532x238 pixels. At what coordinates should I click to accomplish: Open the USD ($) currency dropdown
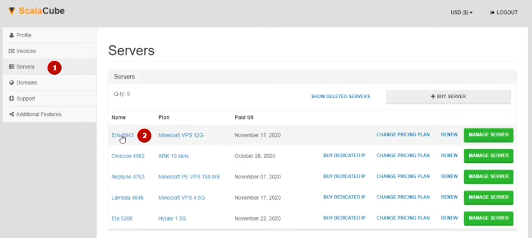pyautogui.click(x=461, y=13)
